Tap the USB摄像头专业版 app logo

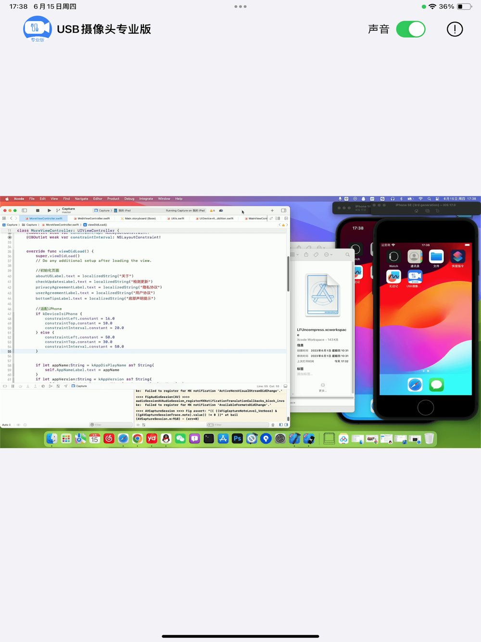38,29
